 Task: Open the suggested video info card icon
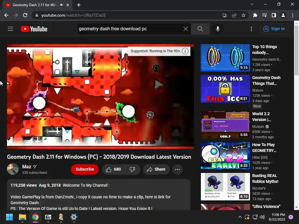[x=185, y=51]
